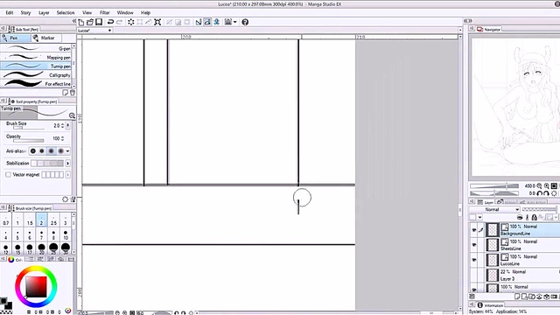Pick a shade in the red color square
560x315 pixels.
(x=36, y=287)
